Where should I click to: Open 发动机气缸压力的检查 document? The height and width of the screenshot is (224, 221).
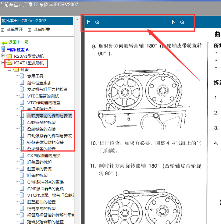coord(47,89)
